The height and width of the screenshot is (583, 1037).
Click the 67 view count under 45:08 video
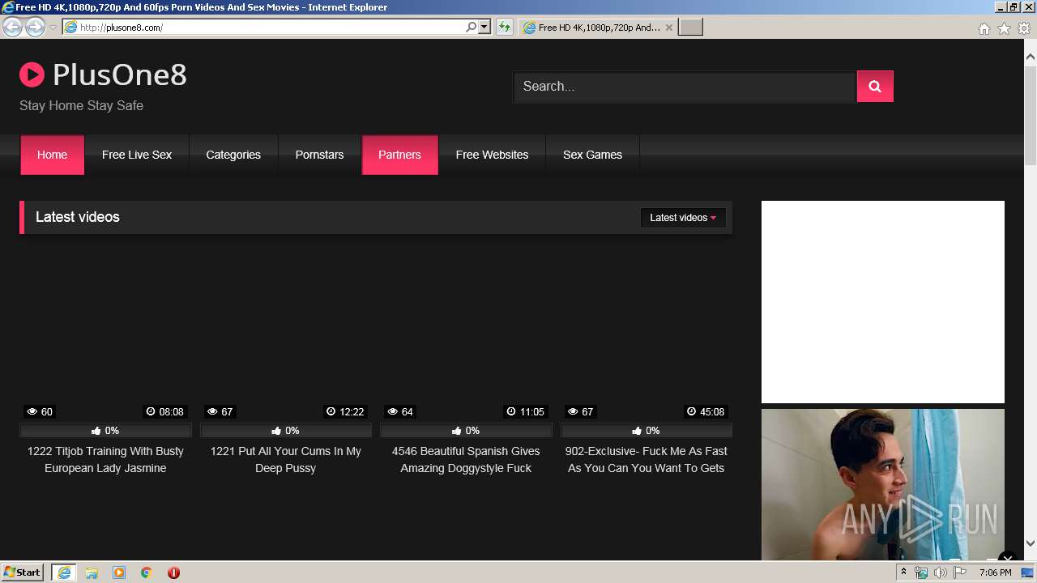[x=587, y=412]
